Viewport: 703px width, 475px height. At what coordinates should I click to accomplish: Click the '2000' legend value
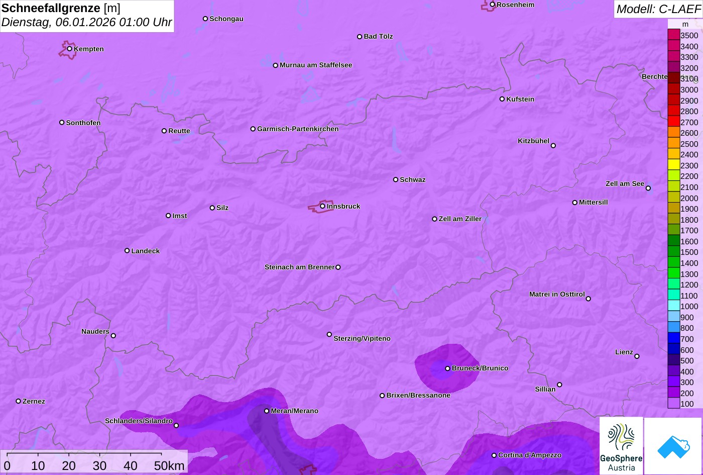[689, 198]
